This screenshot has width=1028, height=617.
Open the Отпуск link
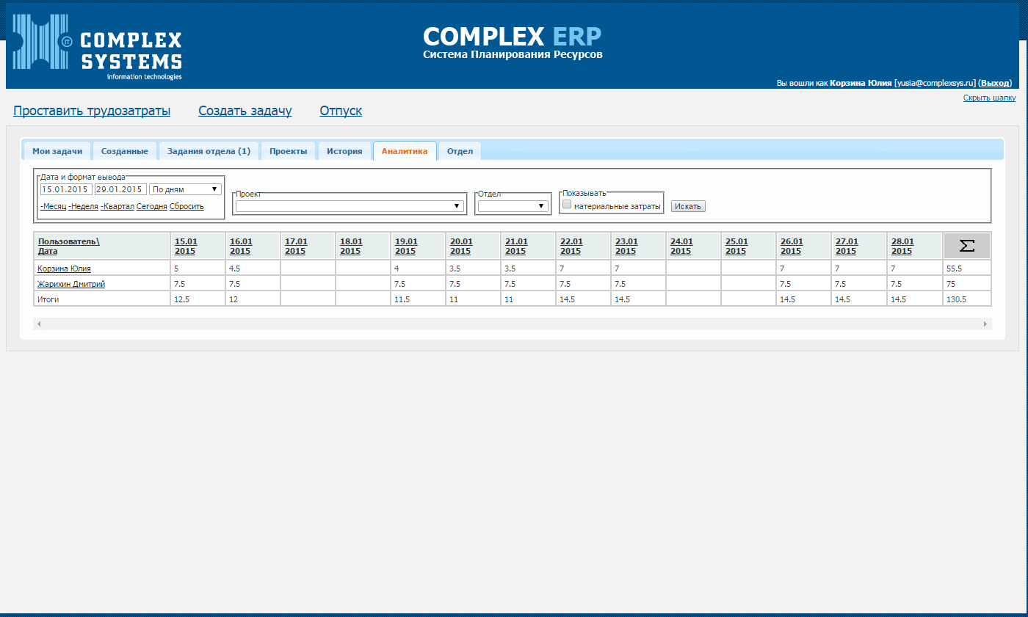click(x=341, y=111)
